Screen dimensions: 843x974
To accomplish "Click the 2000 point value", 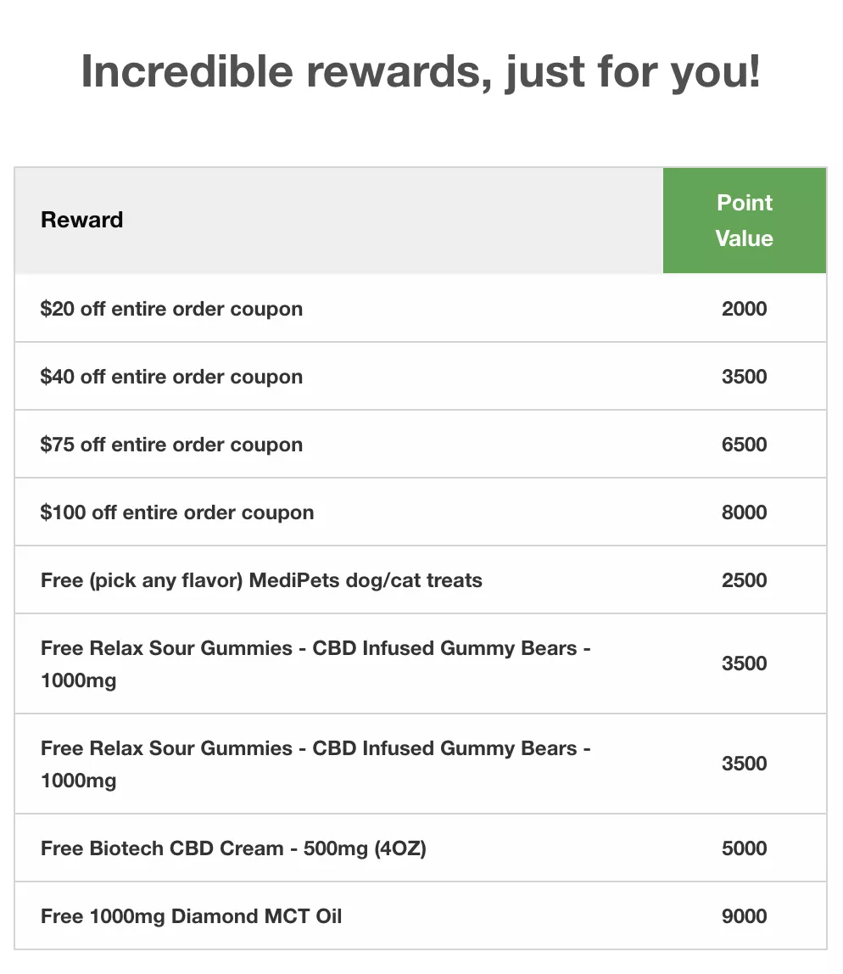I will point(745,309).
